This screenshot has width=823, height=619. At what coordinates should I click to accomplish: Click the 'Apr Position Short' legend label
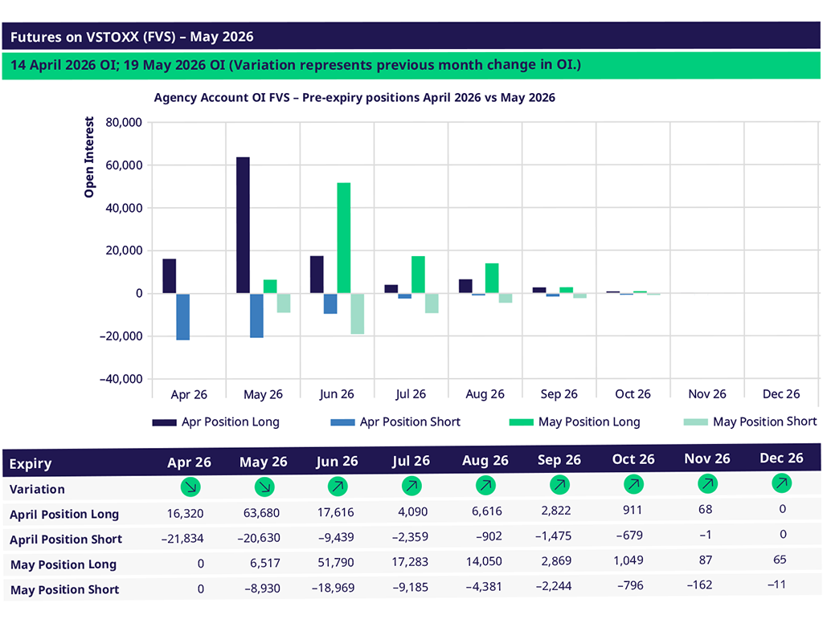coord(410,422)
